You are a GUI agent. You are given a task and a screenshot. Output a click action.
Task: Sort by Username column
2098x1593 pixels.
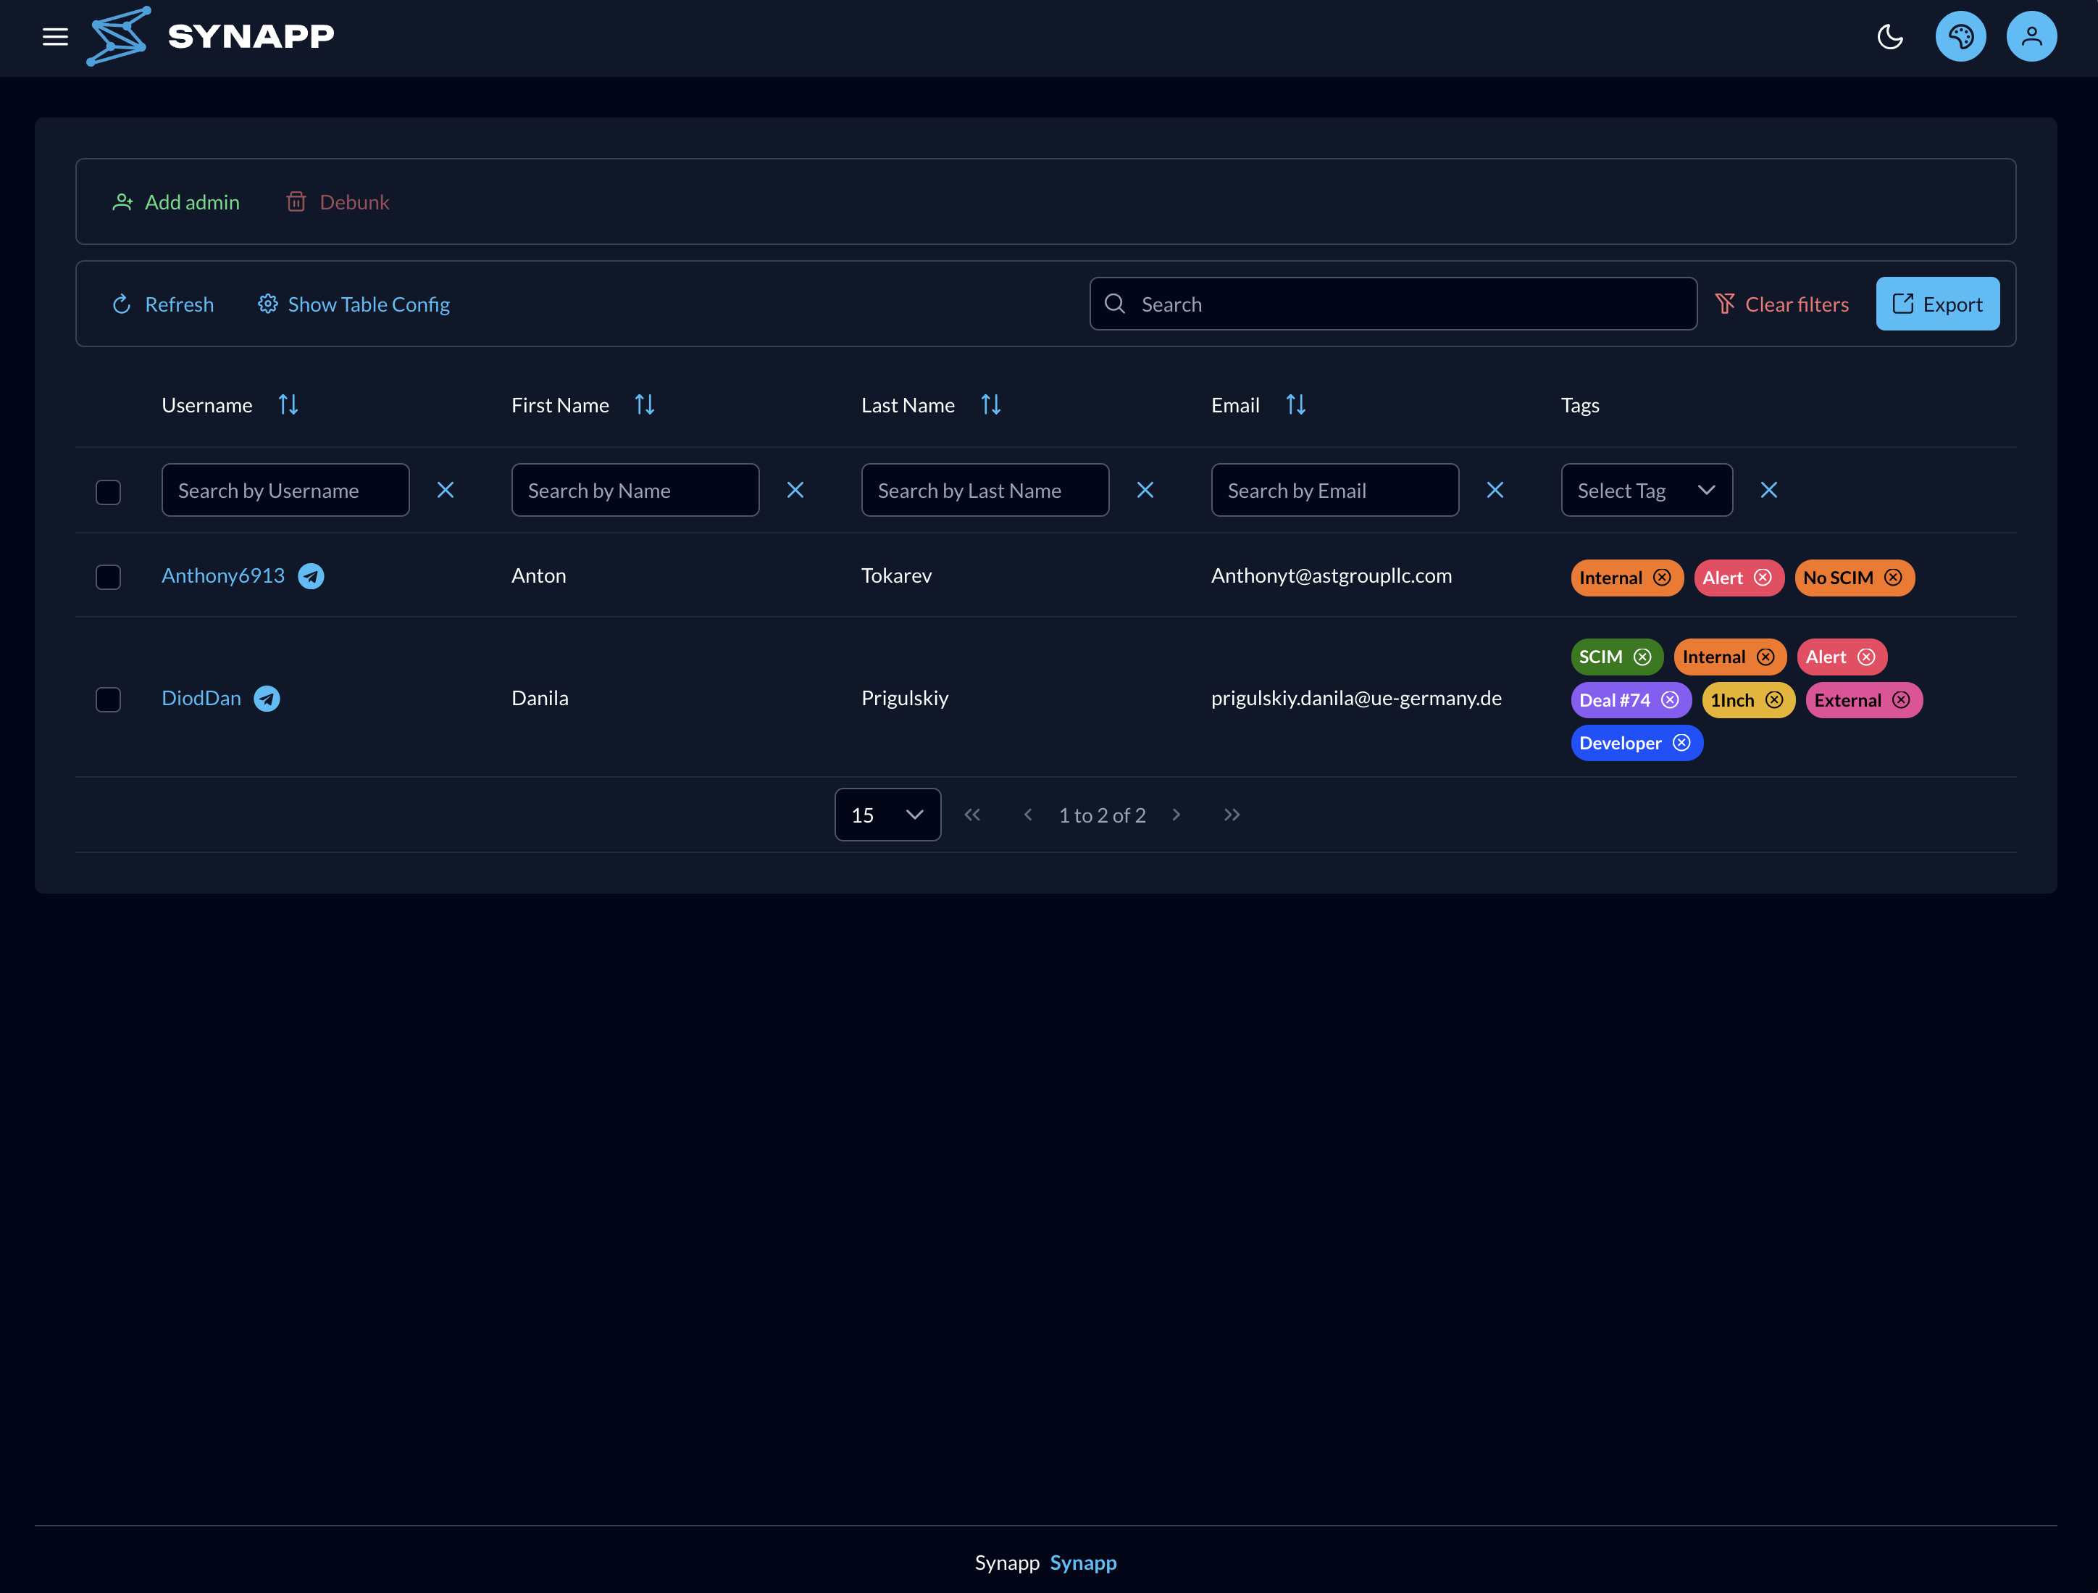[288, 405]
